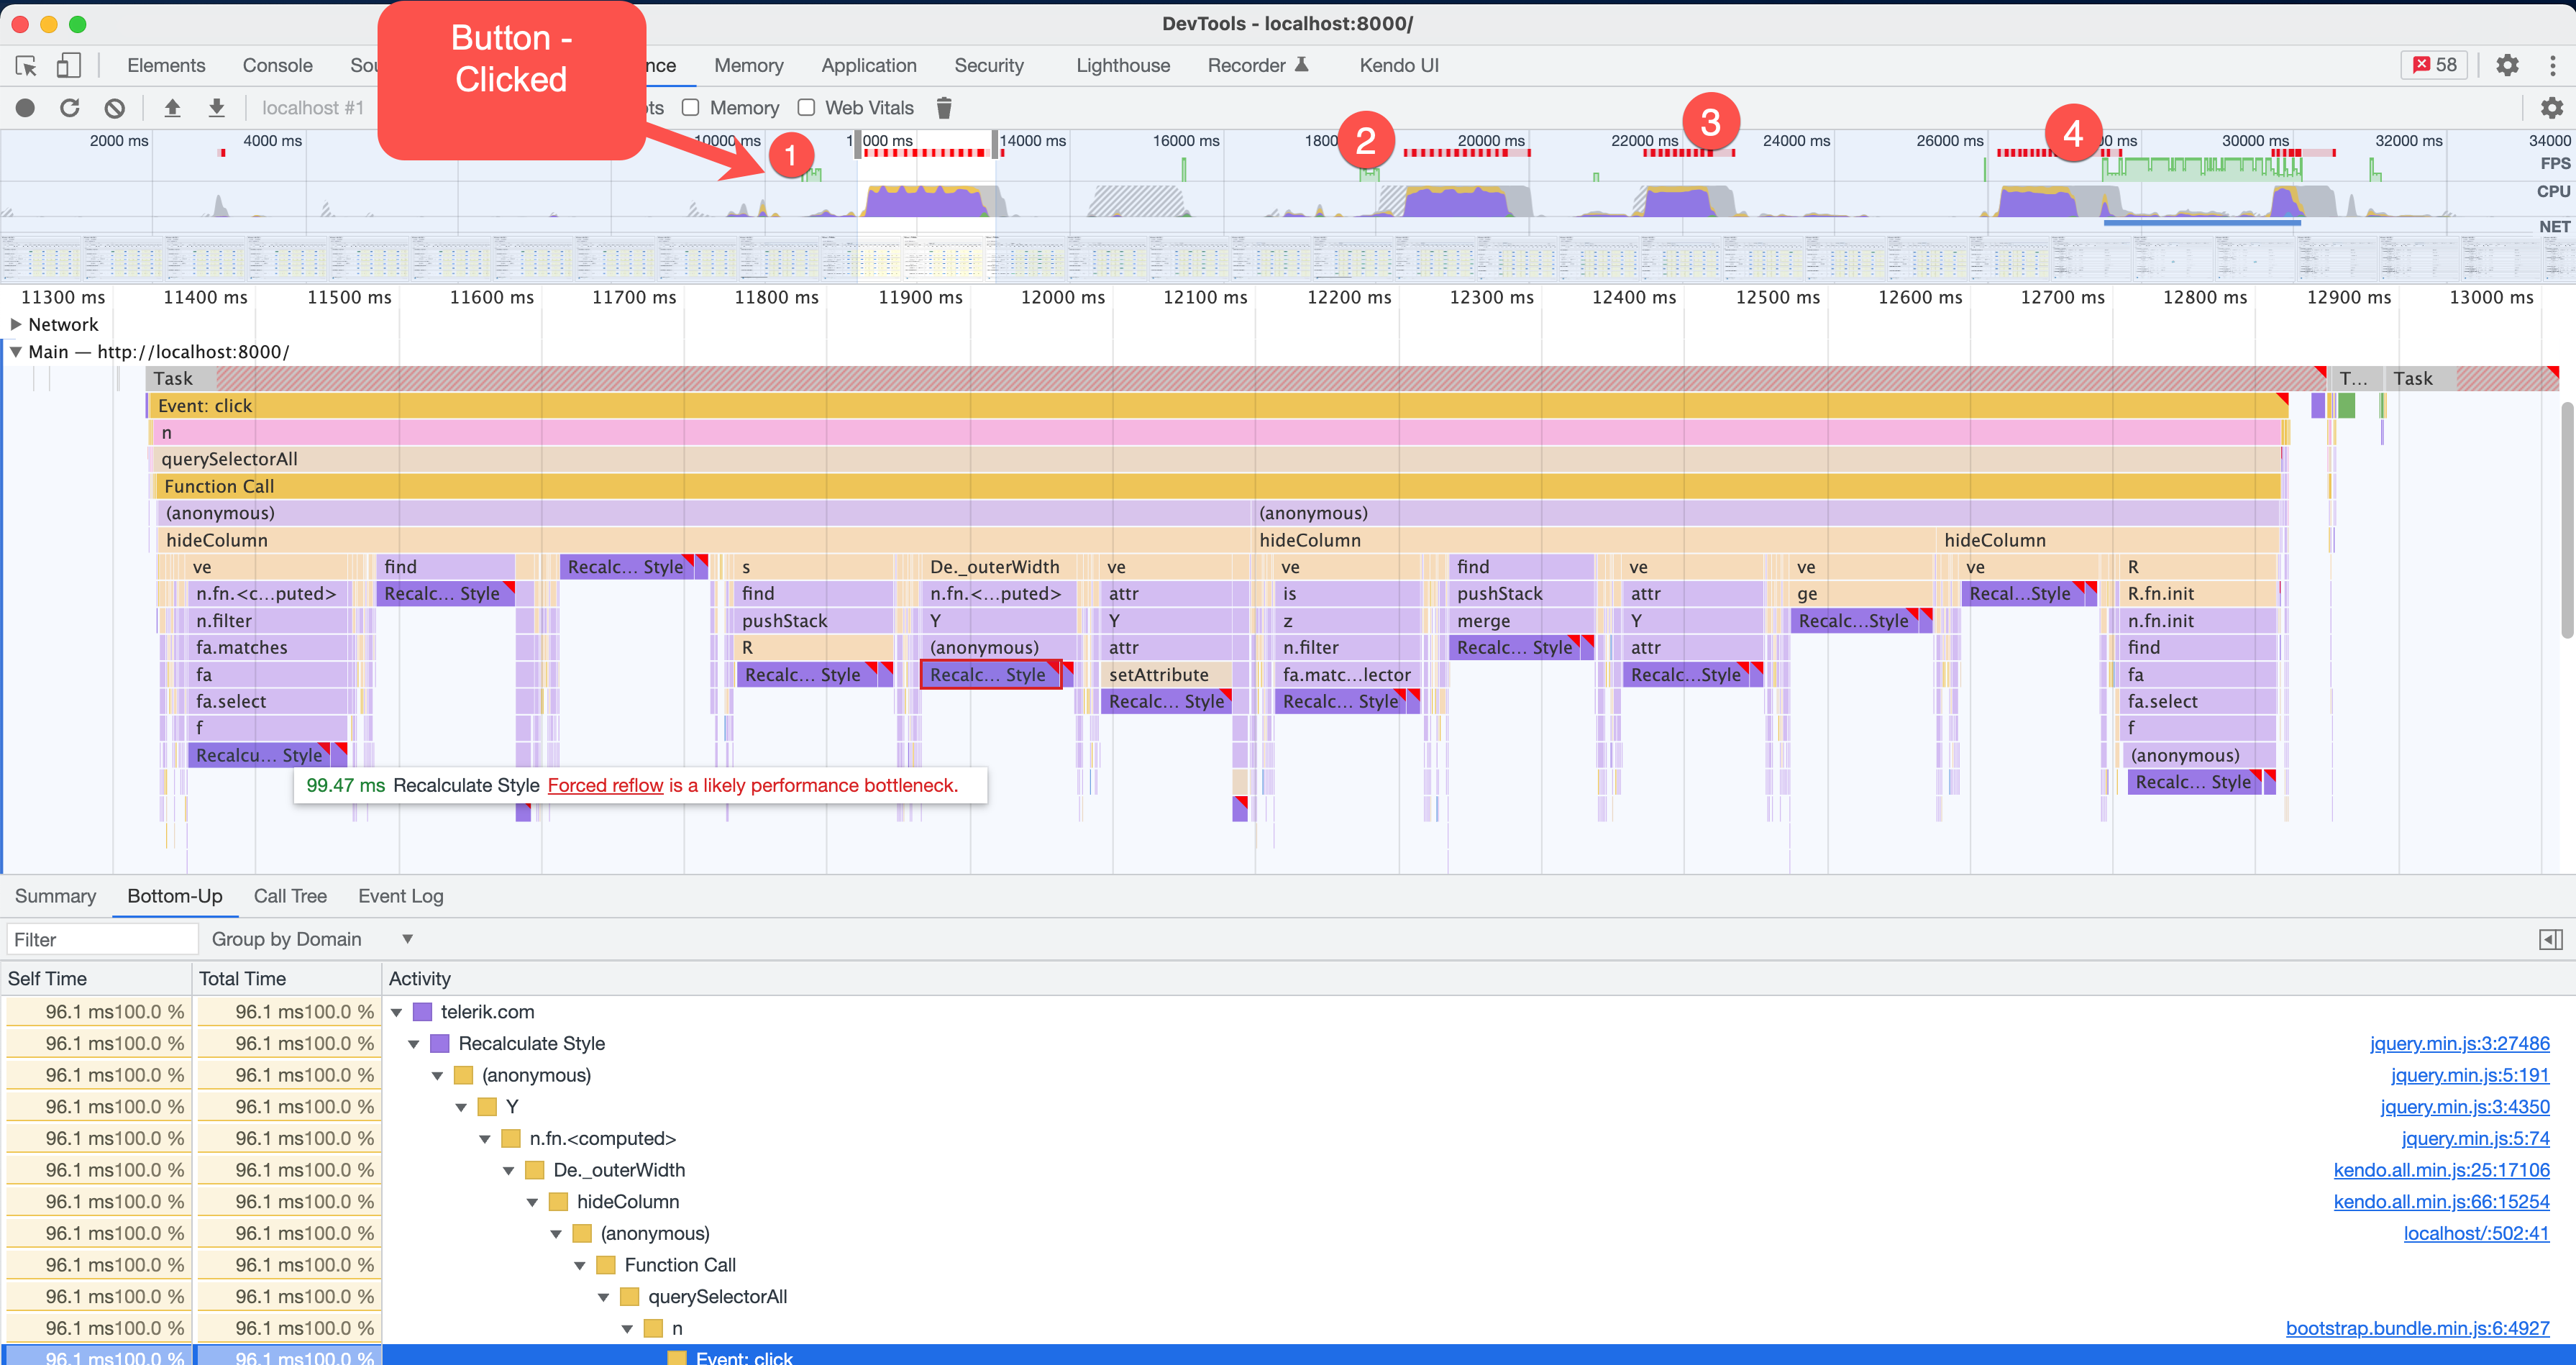
Task: Click the save profile download icon
Action: (216, 108)
